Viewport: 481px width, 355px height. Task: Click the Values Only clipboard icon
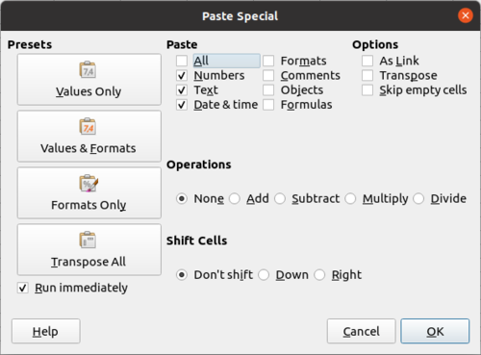tap(88, 69)
